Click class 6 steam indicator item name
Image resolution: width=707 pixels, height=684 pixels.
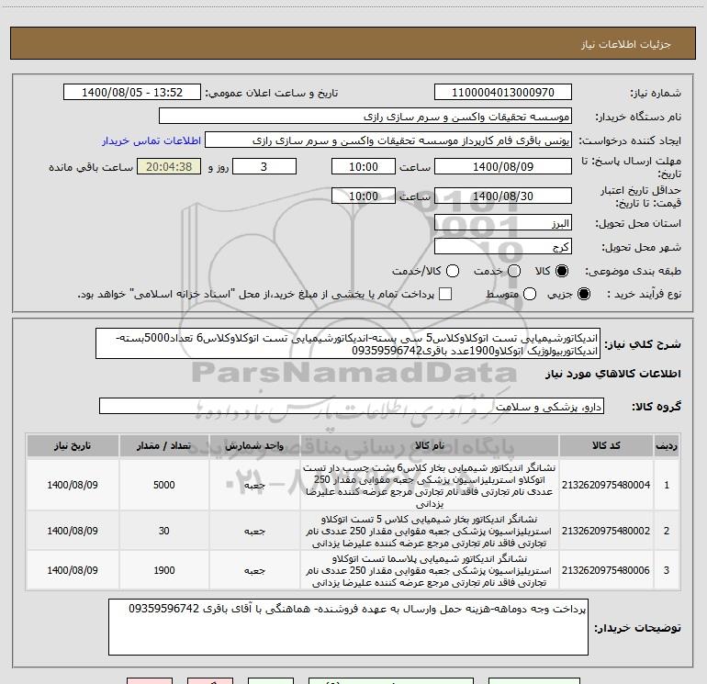click(430, 486)
